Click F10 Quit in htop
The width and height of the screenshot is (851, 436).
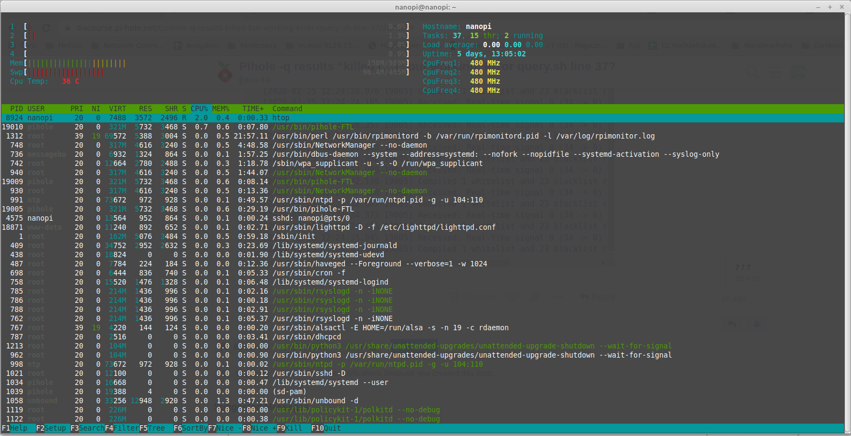coord(326,428)
